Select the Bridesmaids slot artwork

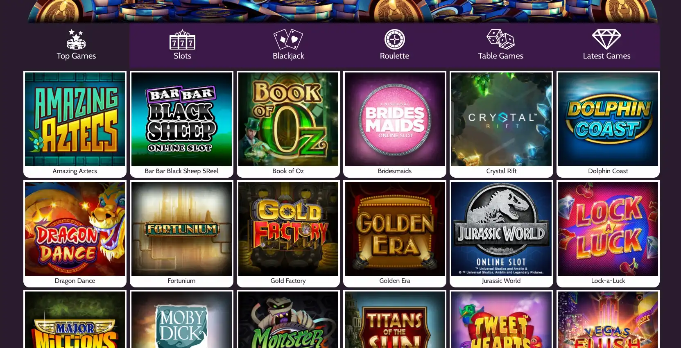395,119
